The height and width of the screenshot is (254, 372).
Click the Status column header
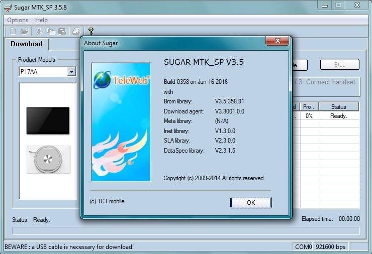point(338,107)
